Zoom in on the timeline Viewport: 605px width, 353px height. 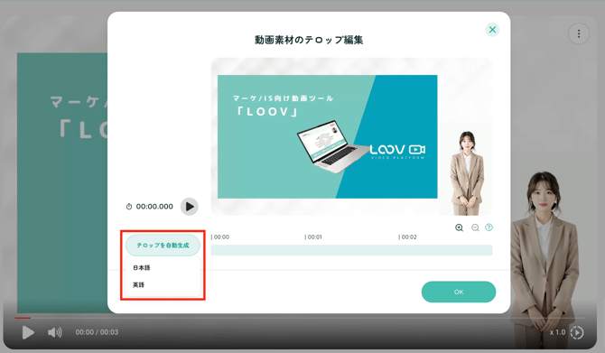click(459, 228)
